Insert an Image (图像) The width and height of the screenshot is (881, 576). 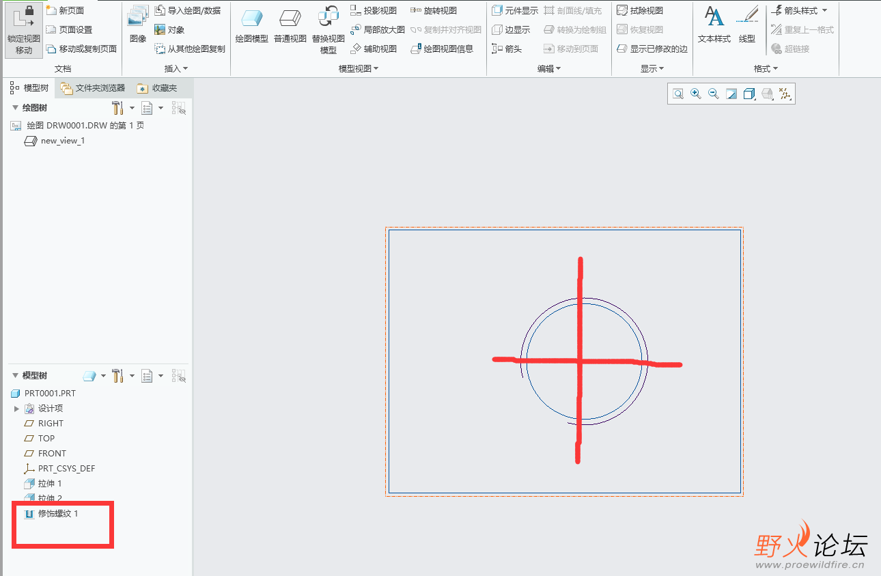tap(138, 25)
